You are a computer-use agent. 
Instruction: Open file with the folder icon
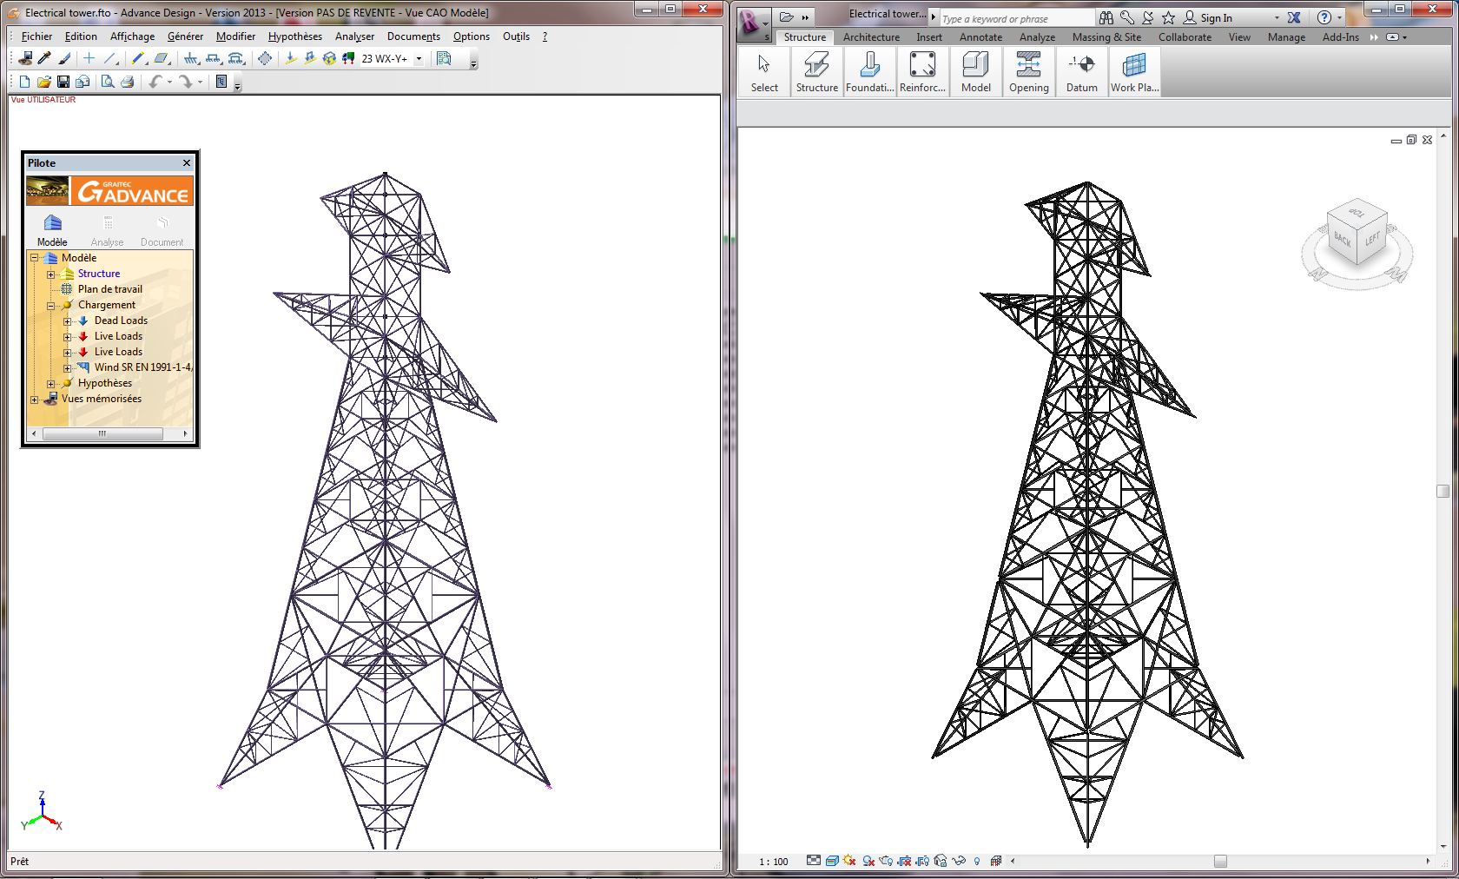(43, 82)
